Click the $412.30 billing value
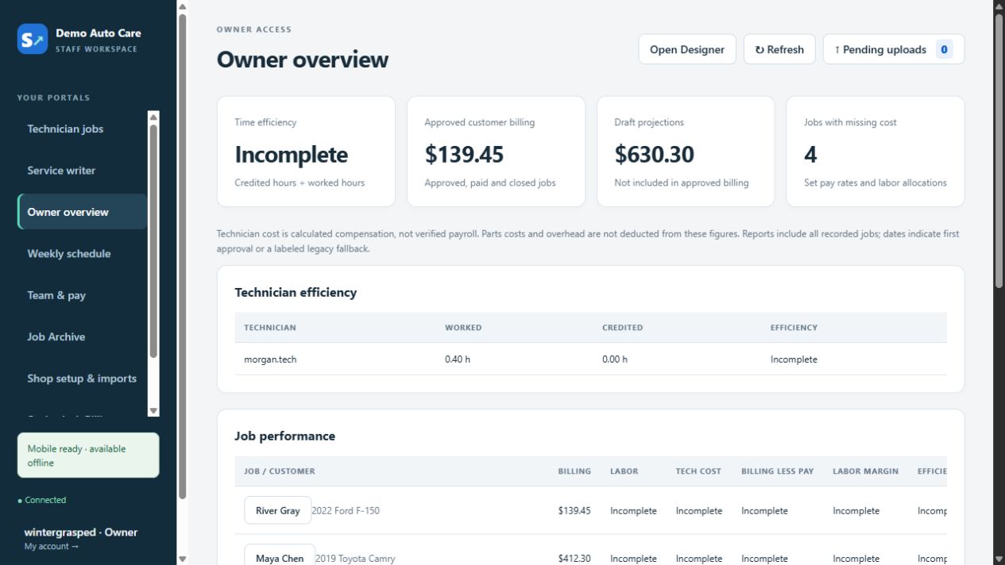Image resolution: width=1005 pixels, height=565 pixels. click(574, 559)
